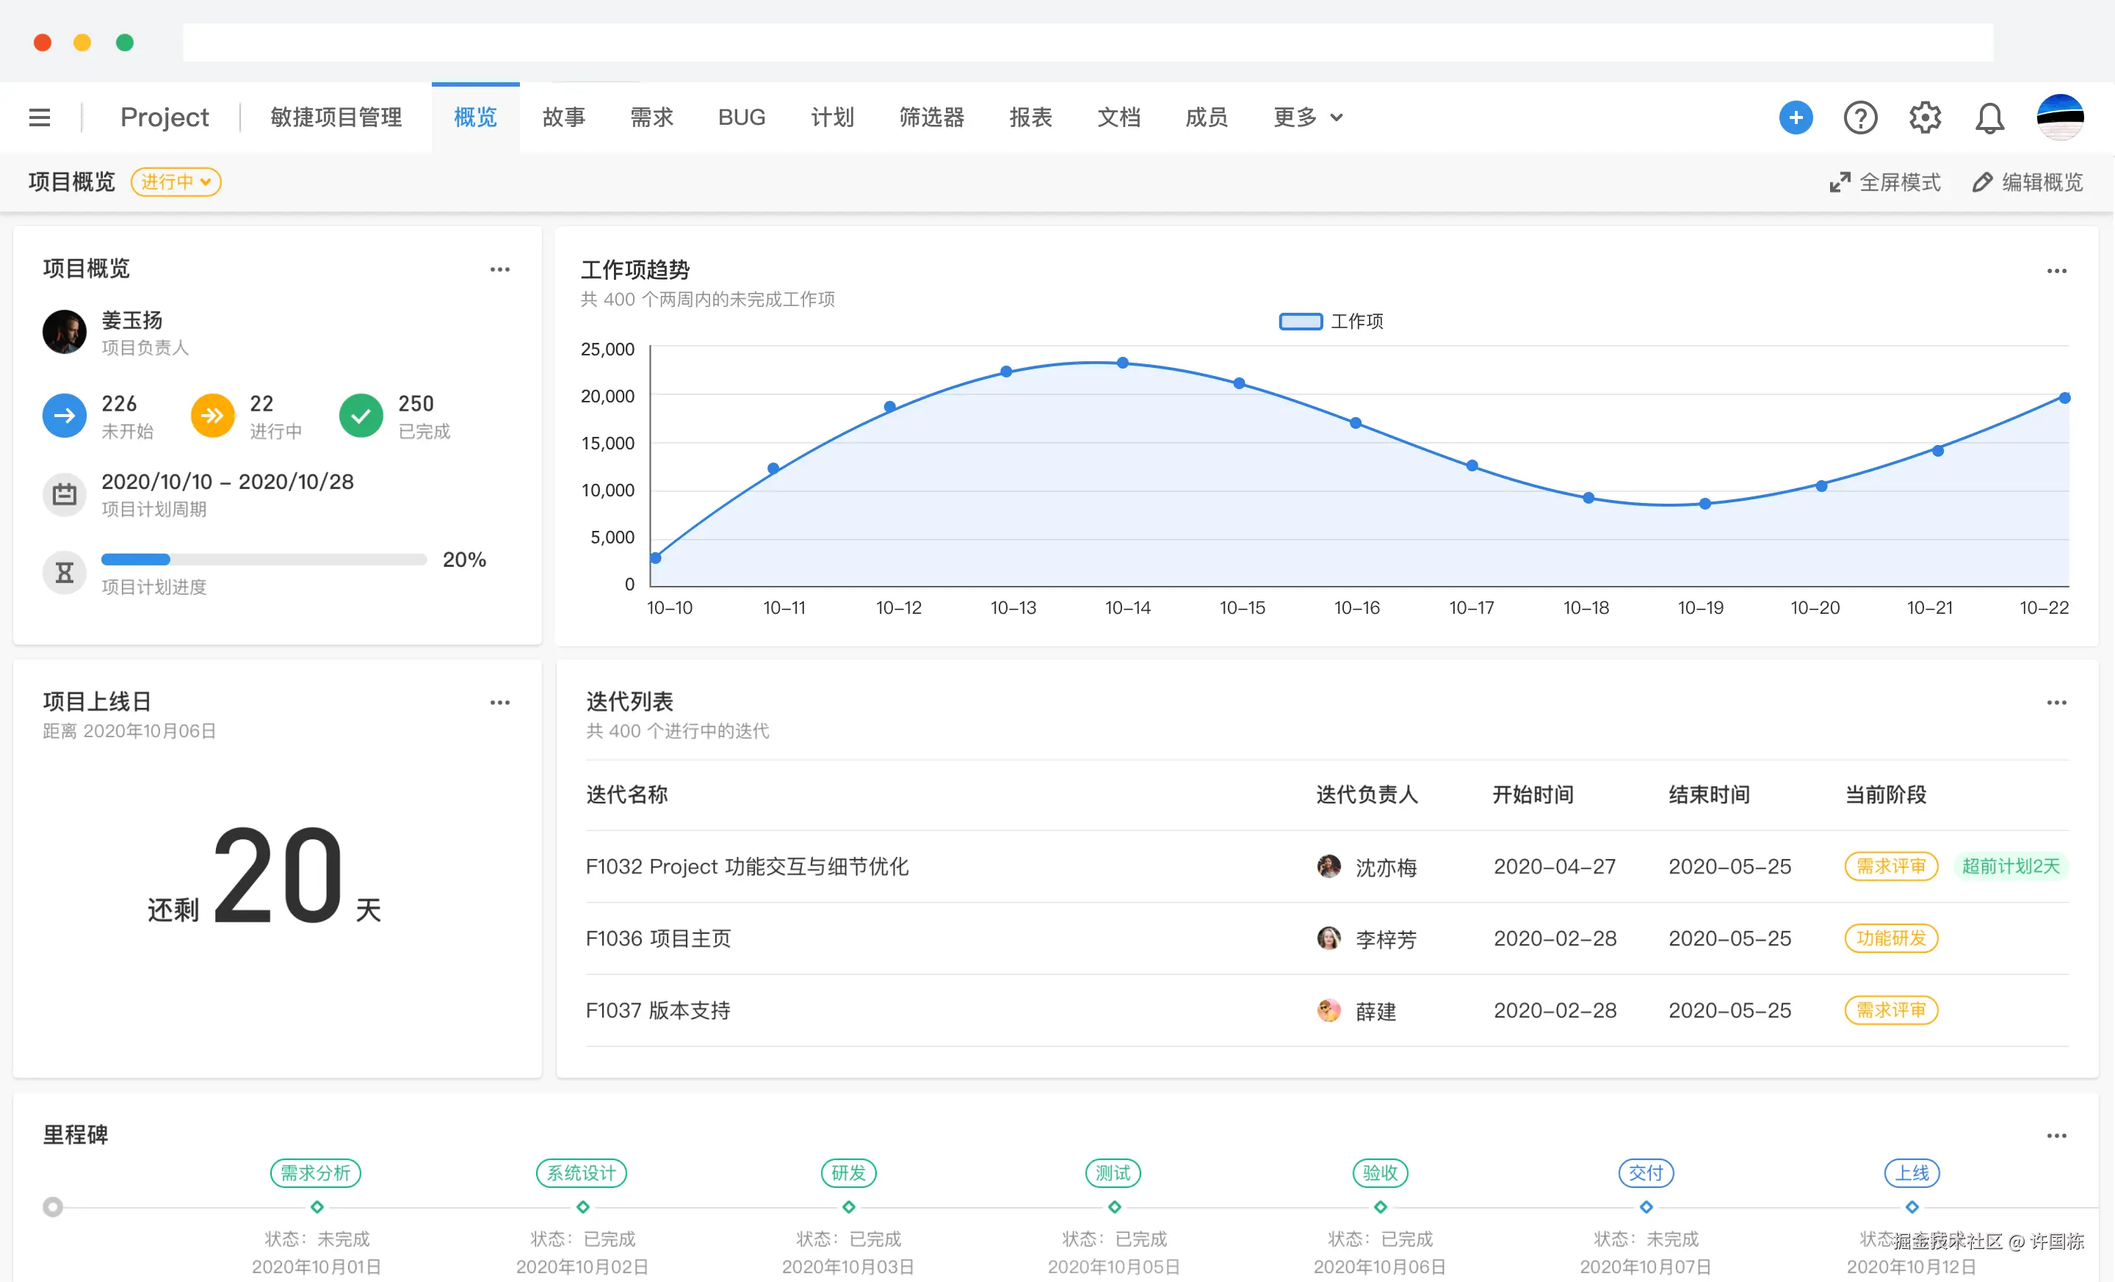This screenshot has height=1282, width=2115.
Task: Click the blue plus icon to create
Action: pyautogui.click(x=1795, y=117)
